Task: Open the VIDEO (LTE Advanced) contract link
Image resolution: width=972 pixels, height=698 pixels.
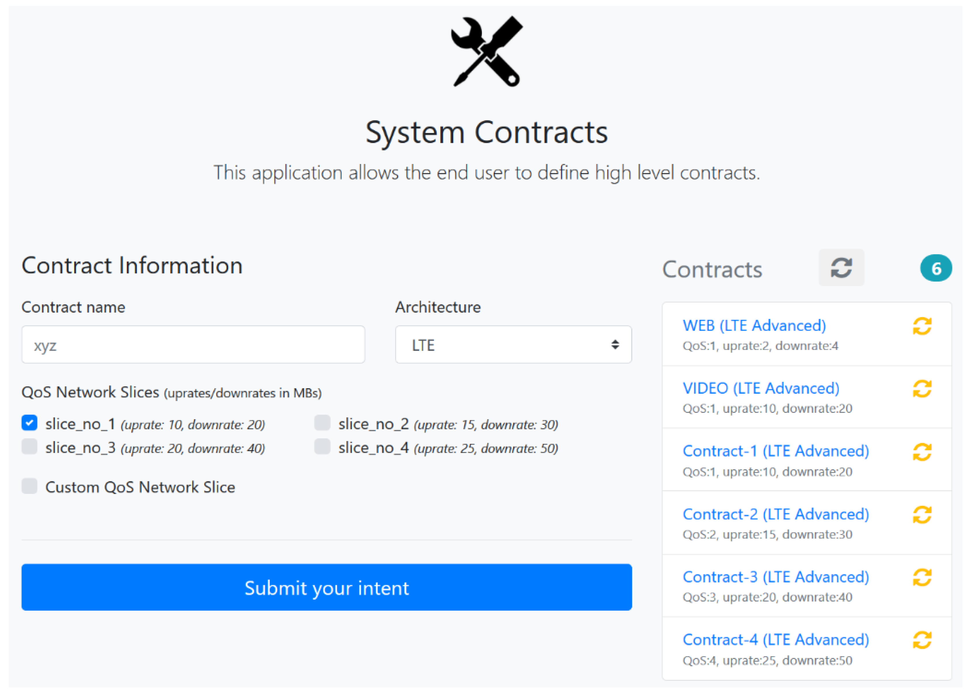Action: [x=761, y=388]
